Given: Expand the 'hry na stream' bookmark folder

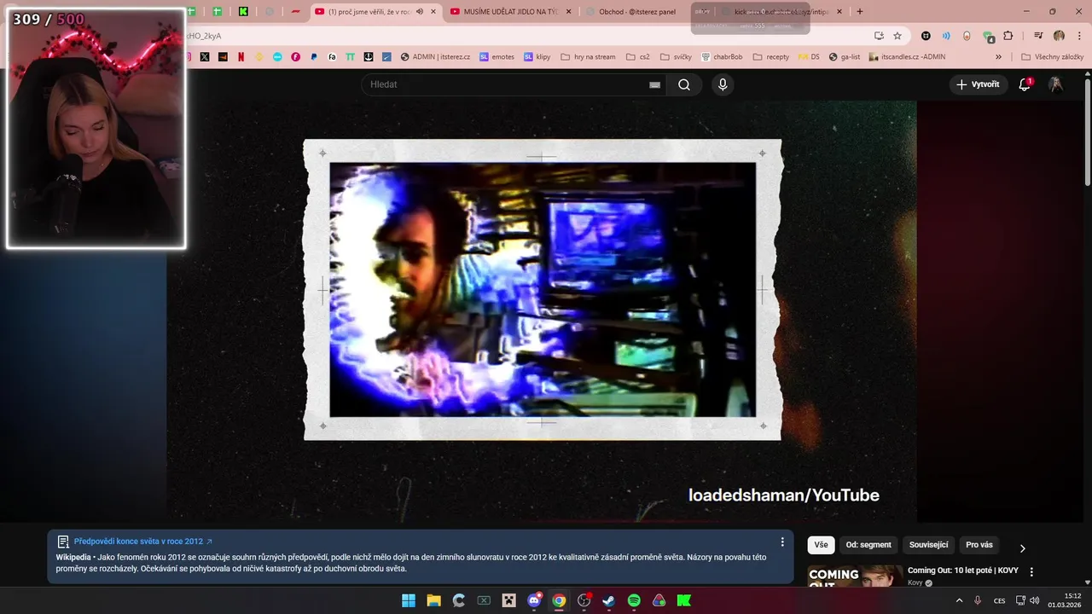Looking at the screenshot, I should coord(588,57).
